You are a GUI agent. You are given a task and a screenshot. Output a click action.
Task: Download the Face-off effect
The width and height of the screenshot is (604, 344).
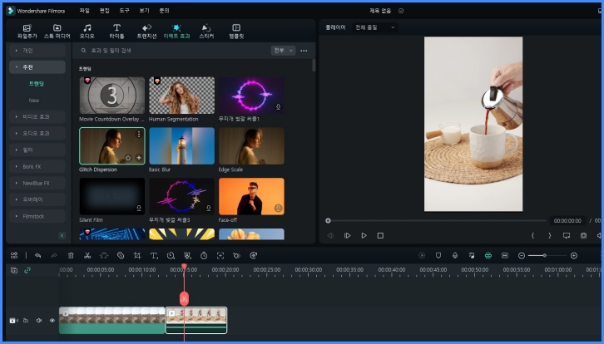pyautogui.click(x=278, y=209)
